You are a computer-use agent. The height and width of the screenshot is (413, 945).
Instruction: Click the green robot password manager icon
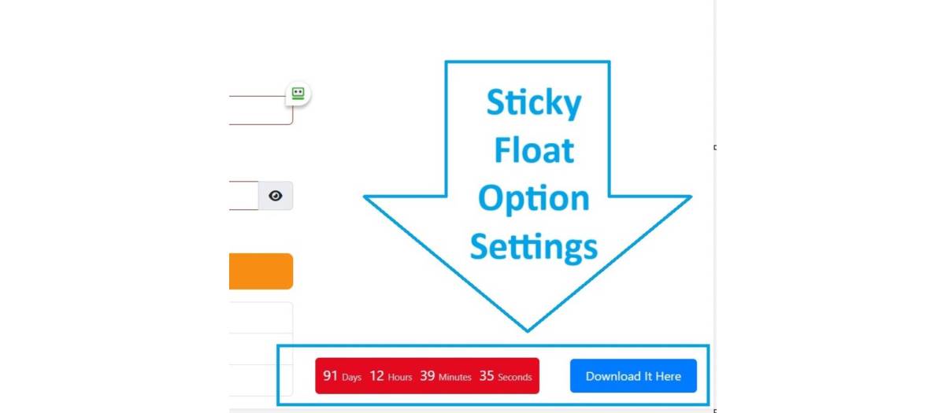tap(298, 93)
